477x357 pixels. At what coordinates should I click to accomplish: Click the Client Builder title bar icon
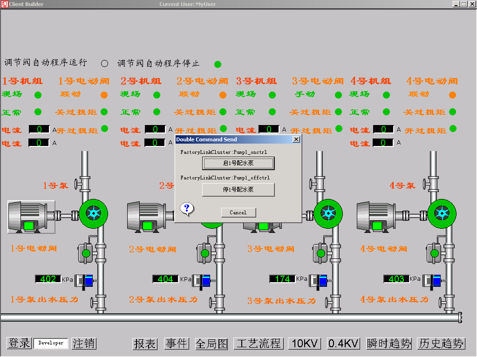click(4, 4)
